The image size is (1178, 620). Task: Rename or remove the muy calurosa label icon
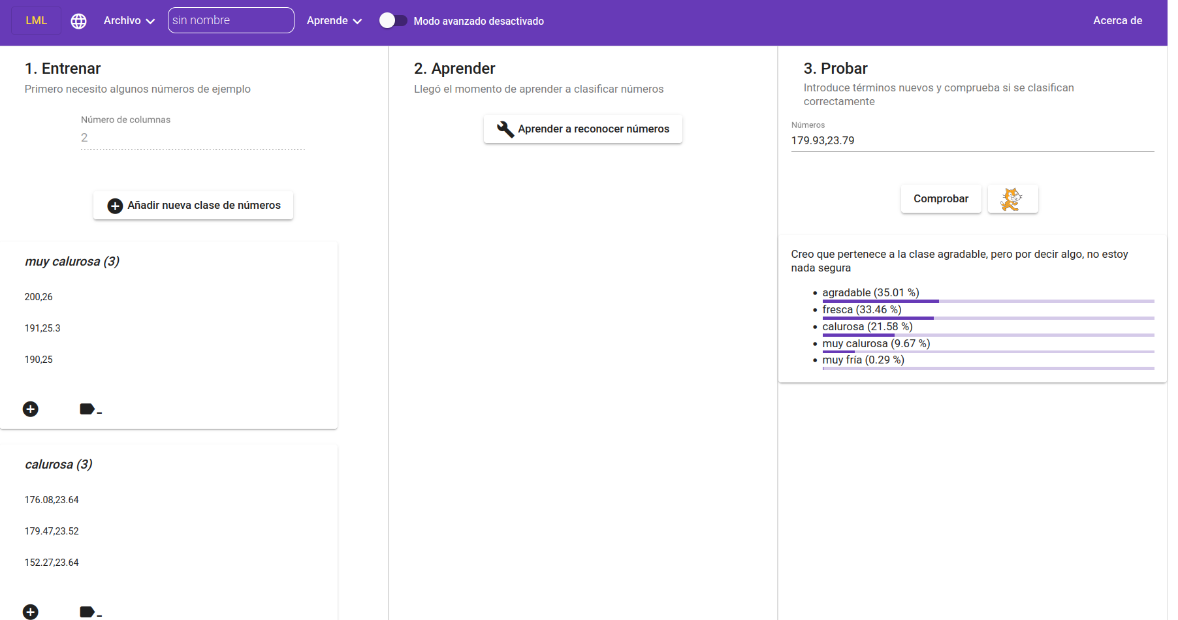coord(89,409)
